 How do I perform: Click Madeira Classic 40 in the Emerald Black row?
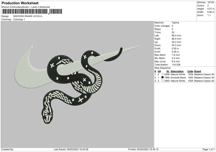204,78
